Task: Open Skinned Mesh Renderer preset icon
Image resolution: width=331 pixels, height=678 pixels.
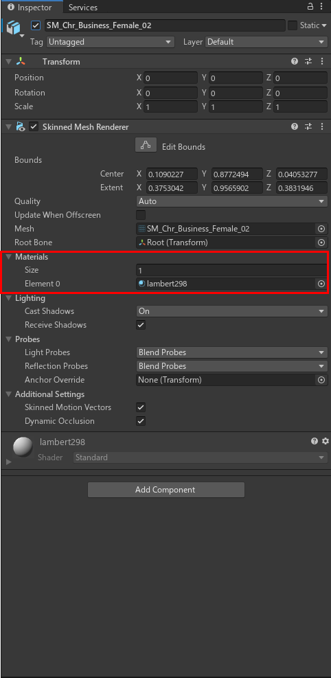Action: pyautogui.click(x=308, y=126)
